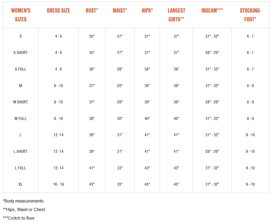Screen dimensions: 273x222
Task: Select the inseam value for M SHORT
Action: click(212, 102)
